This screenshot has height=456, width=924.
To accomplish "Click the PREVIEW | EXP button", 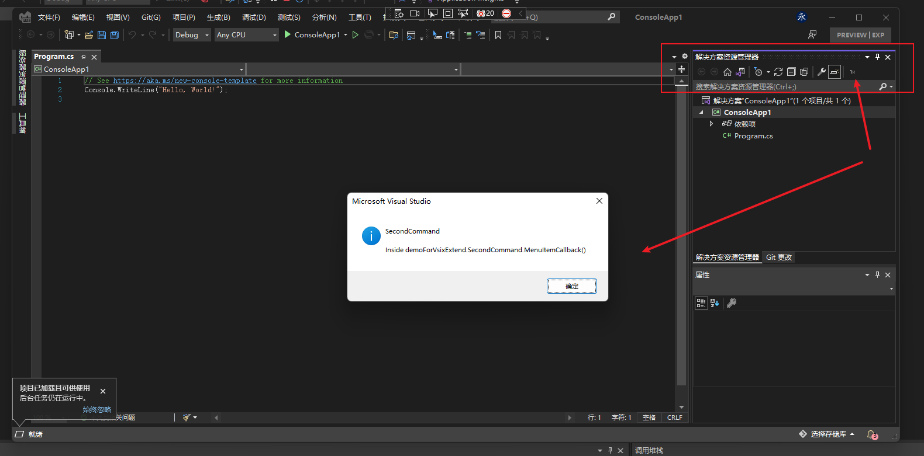I will 860,35.
